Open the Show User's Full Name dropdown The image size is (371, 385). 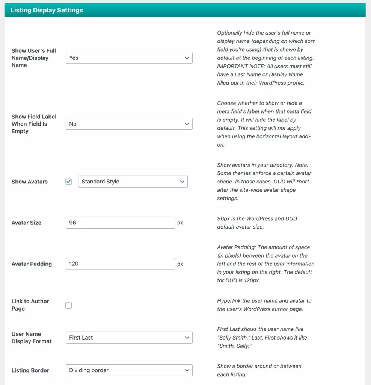click(129, 58)
